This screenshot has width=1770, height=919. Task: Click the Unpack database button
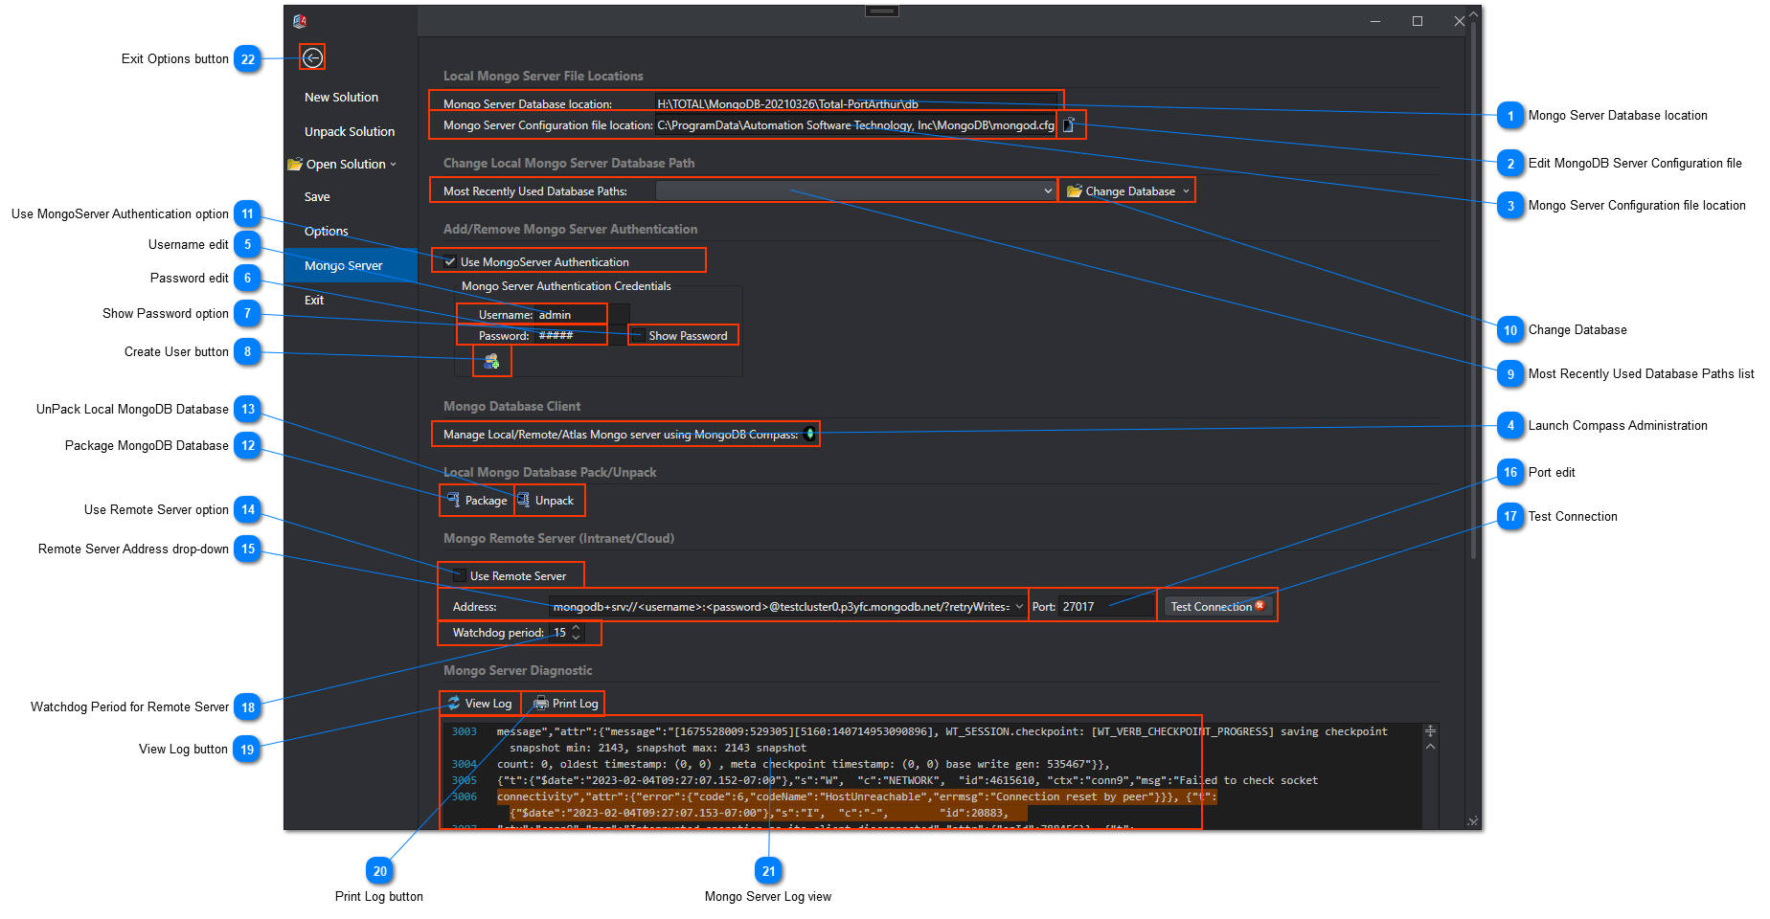click(x=546, y=500)
